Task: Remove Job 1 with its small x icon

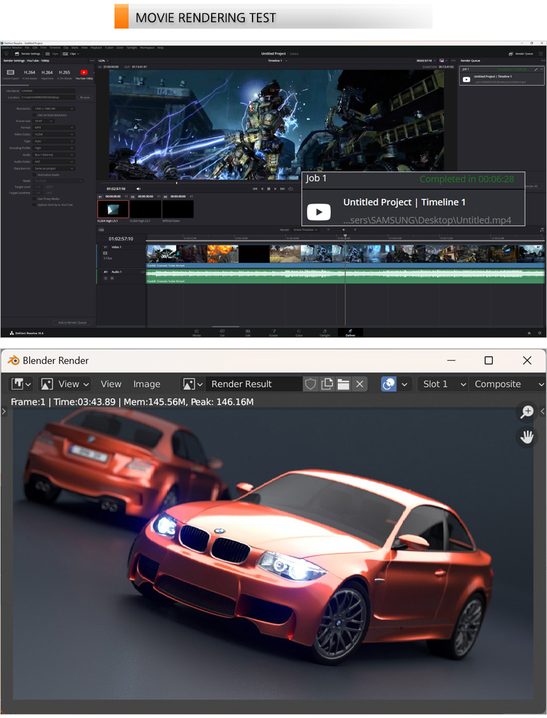Action: (541, 69)
